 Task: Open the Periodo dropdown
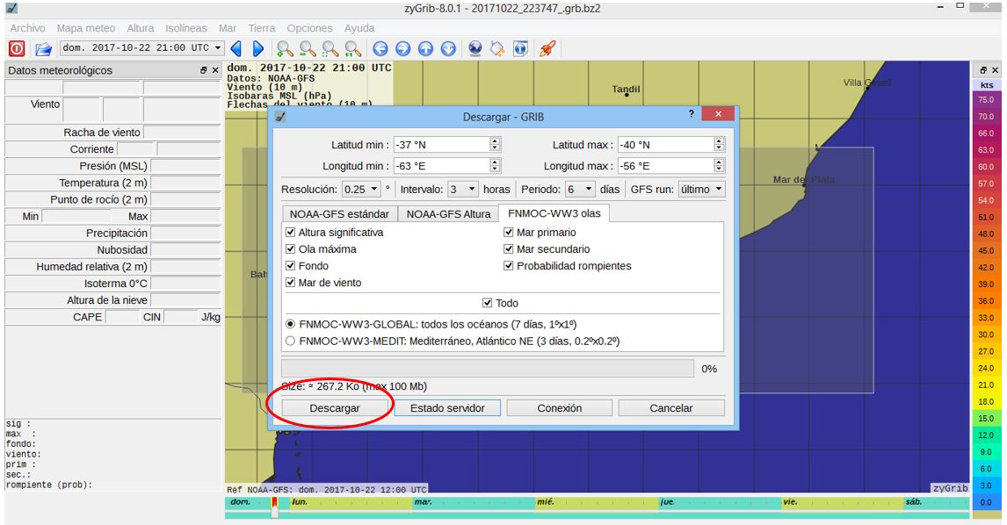pos(579,190)
